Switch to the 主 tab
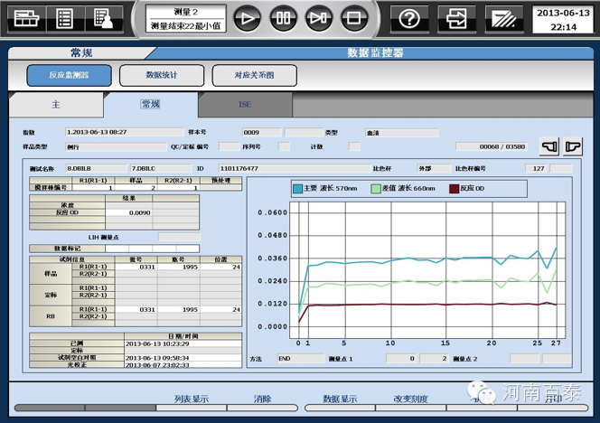Screen dimensions: 600x423 point(55,105)
